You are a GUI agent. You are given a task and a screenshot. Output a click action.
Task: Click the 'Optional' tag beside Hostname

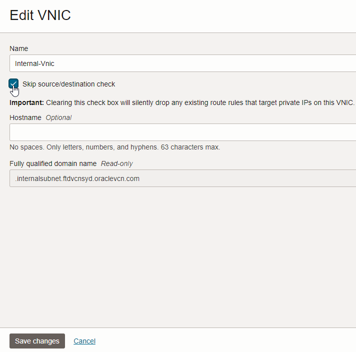click(58, 117)
